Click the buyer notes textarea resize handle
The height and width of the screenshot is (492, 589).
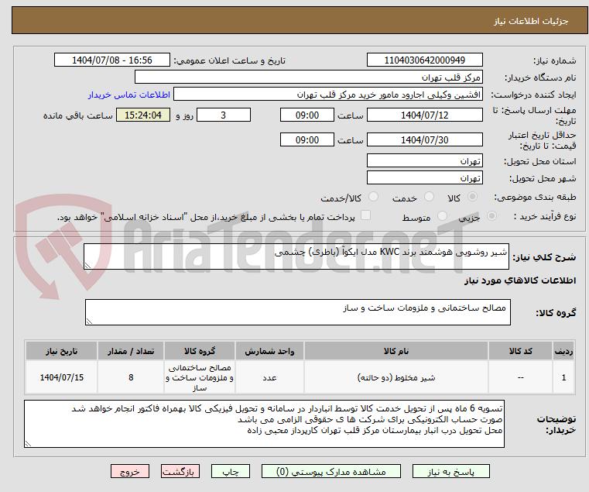[28, 444]
